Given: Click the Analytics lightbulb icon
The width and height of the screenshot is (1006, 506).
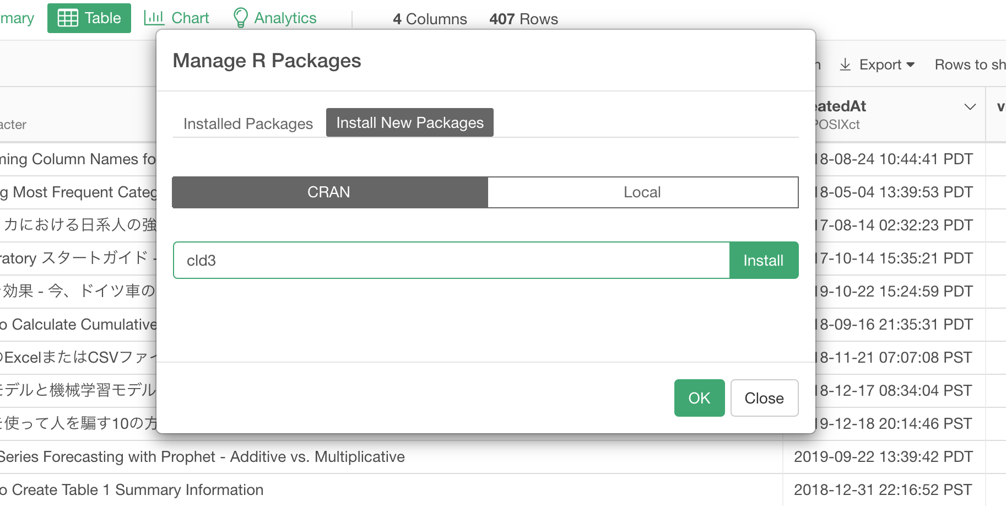Looking at the screenshot, I should (x=240, y=18).
